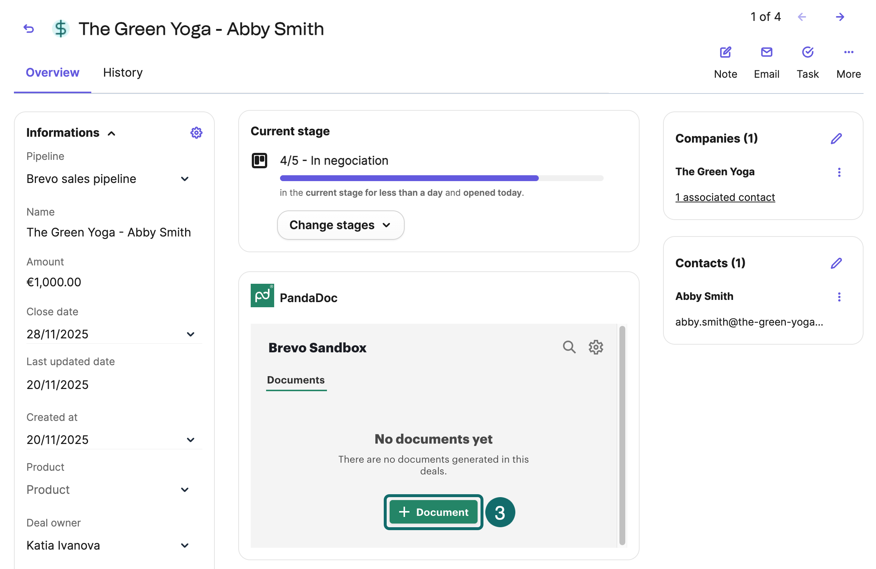Expand the Pipeline dropdown
The width and height of the screenshot is (876, 569).
point(185,179)
